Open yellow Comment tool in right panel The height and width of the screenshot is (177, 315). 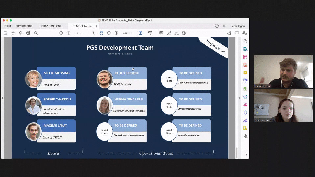[x=245, y=73]
